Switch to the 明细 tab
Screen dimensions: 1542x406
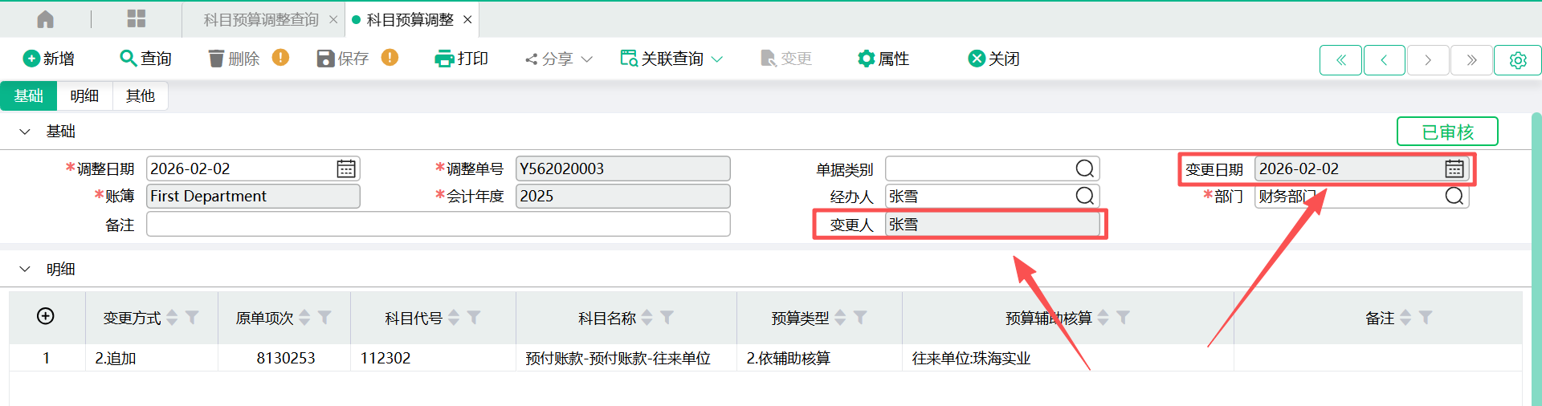coord(84,96)
